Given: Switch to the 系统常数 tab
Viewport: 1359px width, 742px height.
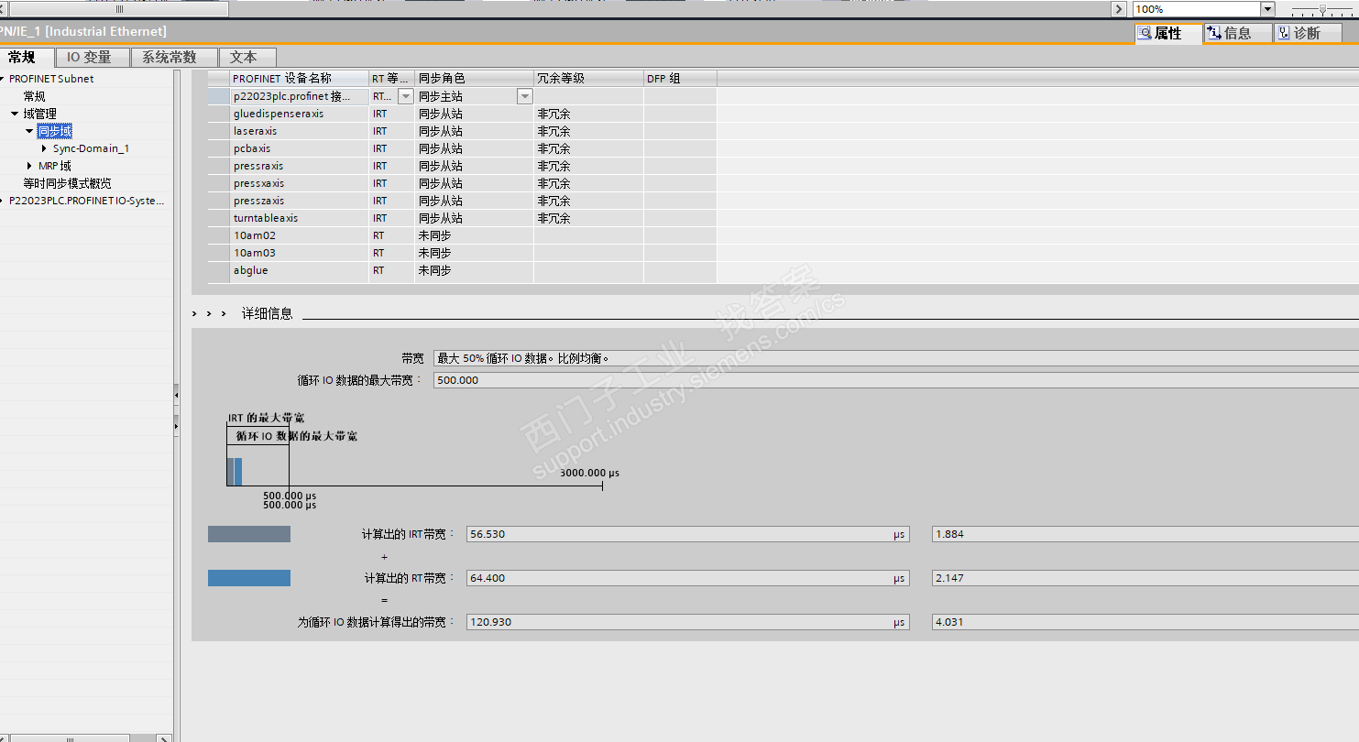Looking at the screenshot, I should tap(174, 57).
